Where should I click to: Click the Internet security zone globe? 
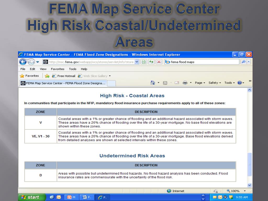tap(169, 191)
